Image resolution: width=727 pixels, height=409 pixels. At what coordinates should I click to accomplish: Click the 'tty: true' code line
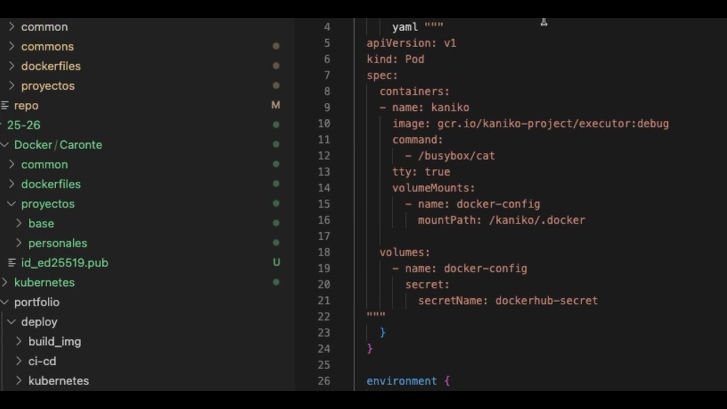(x=421, y=172)
